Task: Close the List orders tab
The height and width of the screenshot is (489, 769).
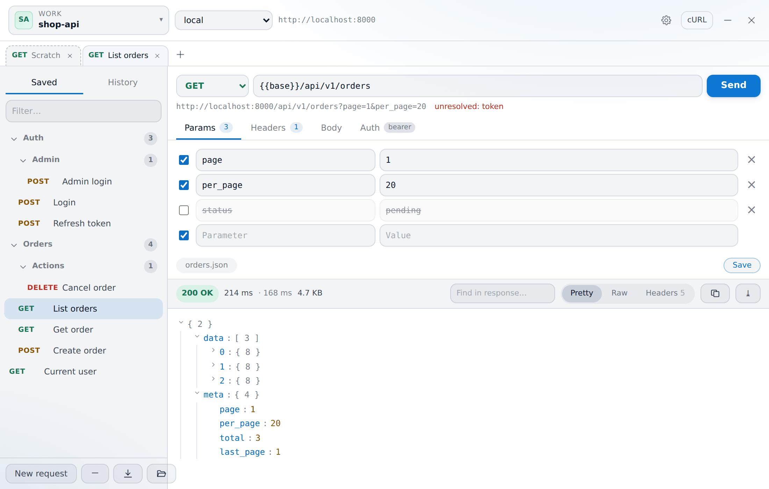Action: pos(157,56)
